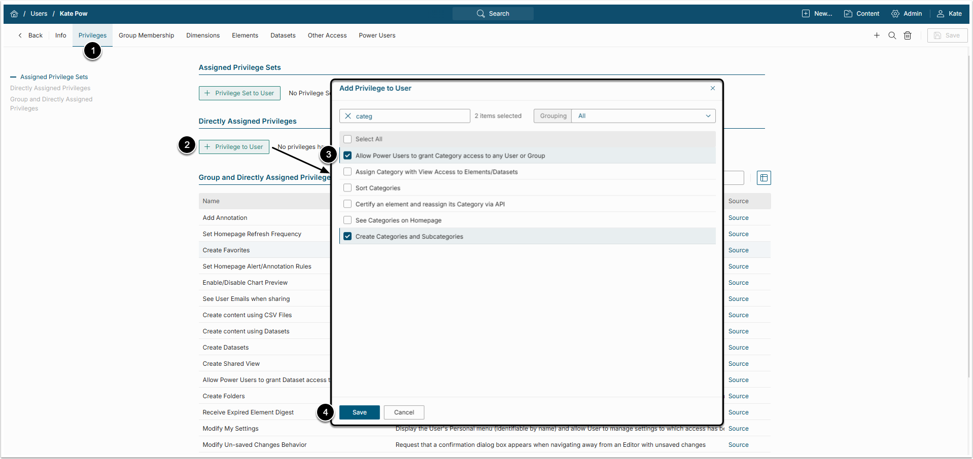Check the Select All checkbox
Viewport: 973px width, 459px height.
(347, 139)
